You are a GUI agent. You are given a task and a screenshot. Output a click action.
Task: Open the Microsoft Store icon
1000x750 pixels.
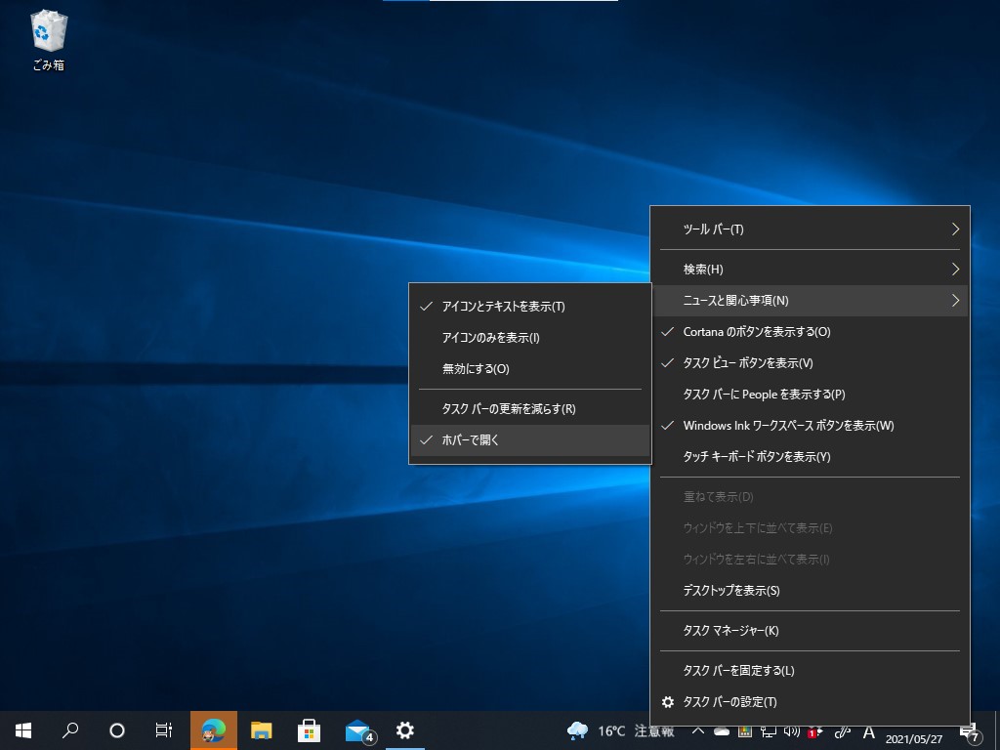click(310, 730)
